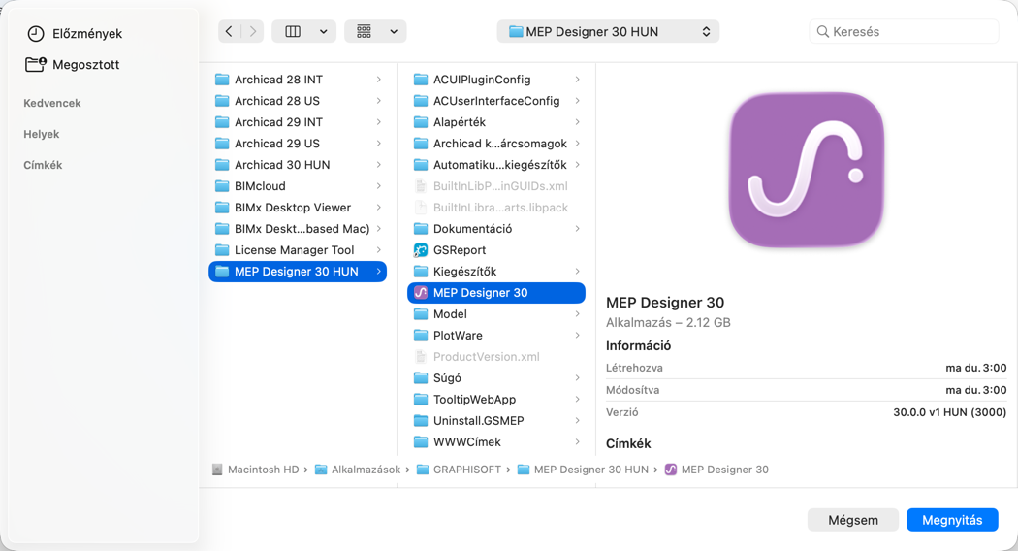Viewport: 1018px width, 551px height.
Task: Select Automatiku...kiegészítők folder name
Action: point(500,165)
